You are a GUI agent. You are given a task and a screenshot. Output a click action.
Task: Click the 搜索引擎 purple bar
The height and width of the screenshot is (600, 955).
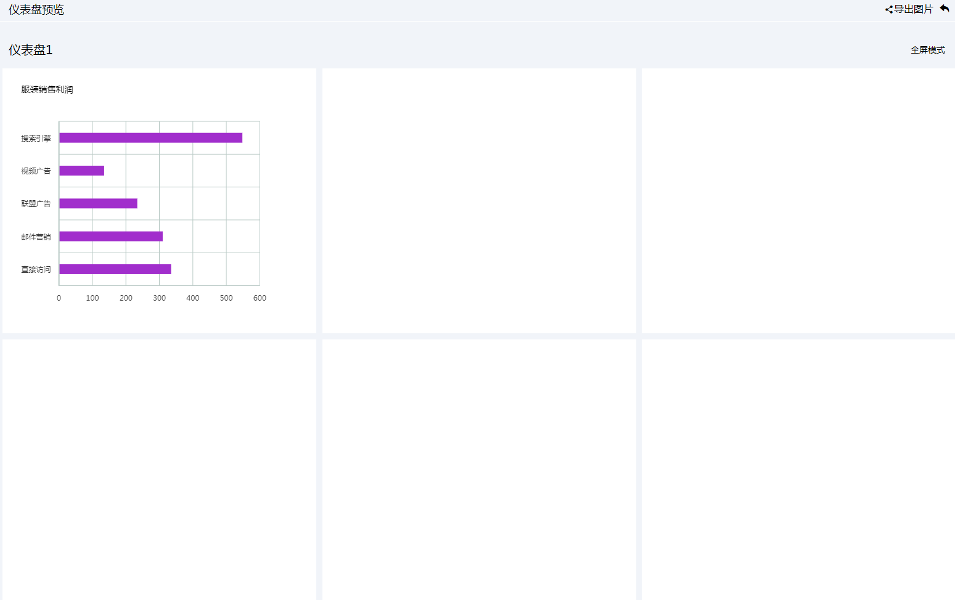coord(150,138)
